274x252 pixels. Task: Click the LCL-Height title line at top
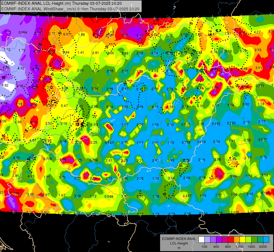pyautogui.click(x=61, y=3)
